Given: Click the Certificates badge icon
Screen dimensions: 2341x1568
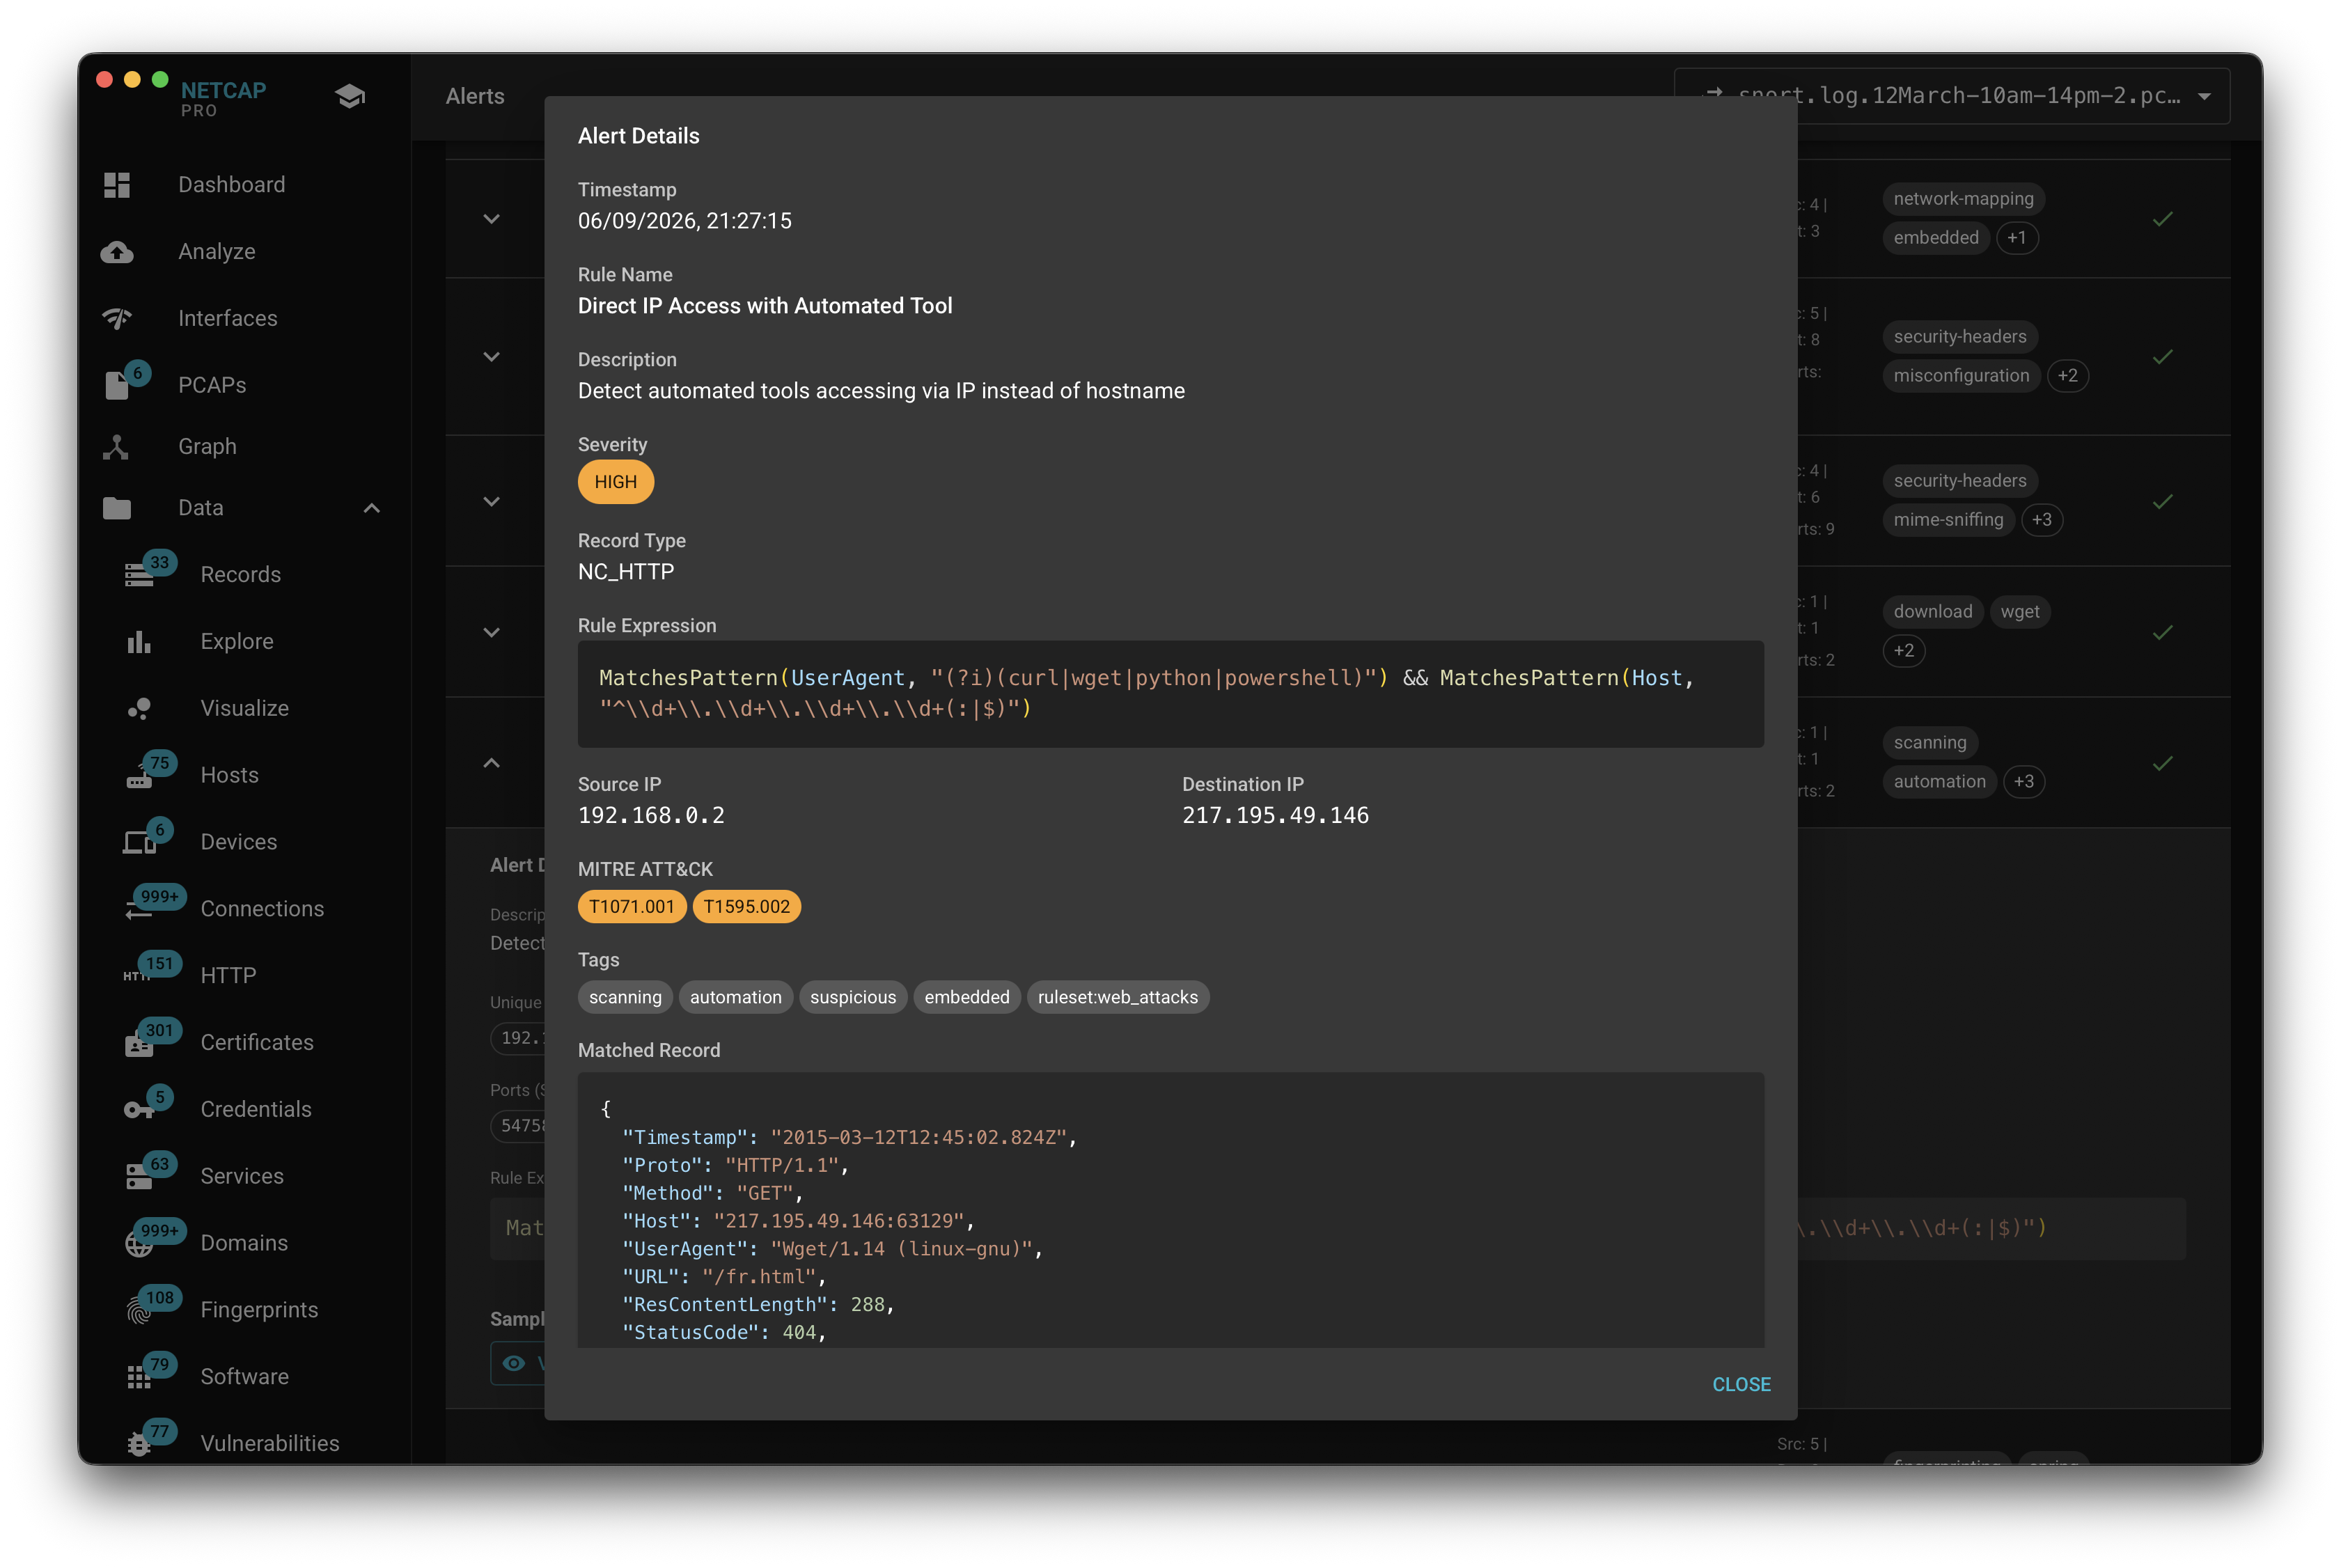Looking at the screenshot, I should coord(139,1044).
